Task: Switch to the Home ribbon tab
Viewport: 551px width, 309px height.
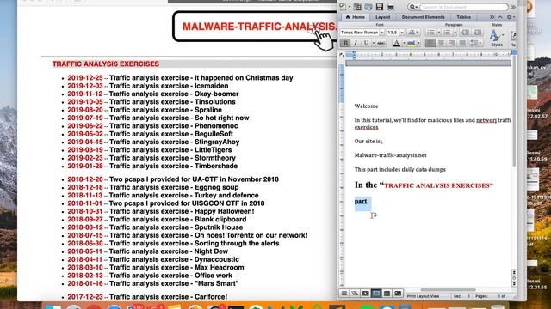Action: click(356, 17)
